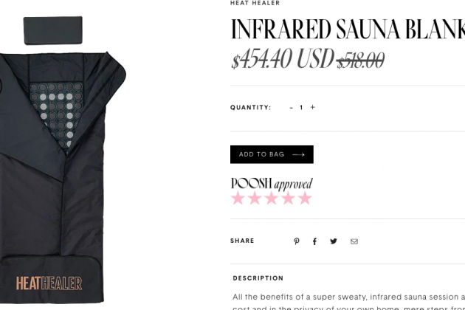Click the middle pink rating star
The image size is (465, 310).
click(272, 198)
